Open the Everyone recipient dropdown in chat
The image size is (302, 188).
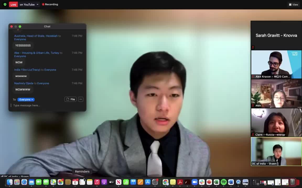[26, 99]
